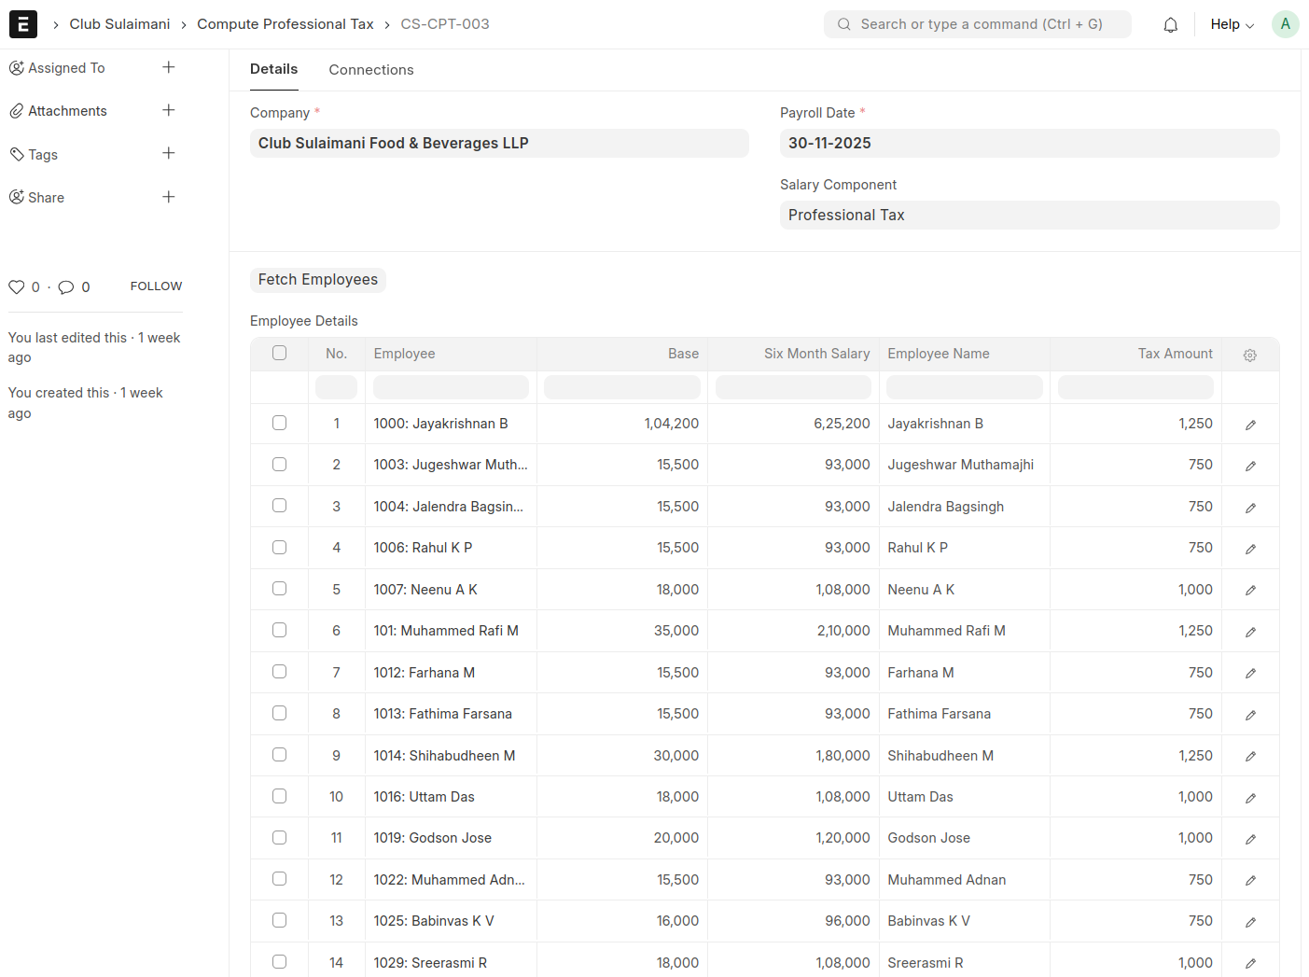This screenshot has width=1309, height=977.
Task: Click the Fetch Employees button
Action: [317, 280]
